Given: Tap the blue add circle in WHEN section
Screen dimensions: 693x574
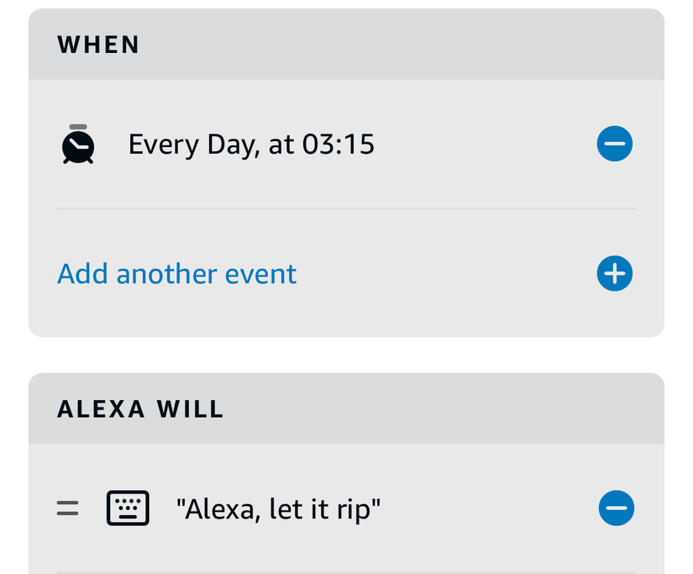Looking at the screenshot, I should [x=616, y=273].
